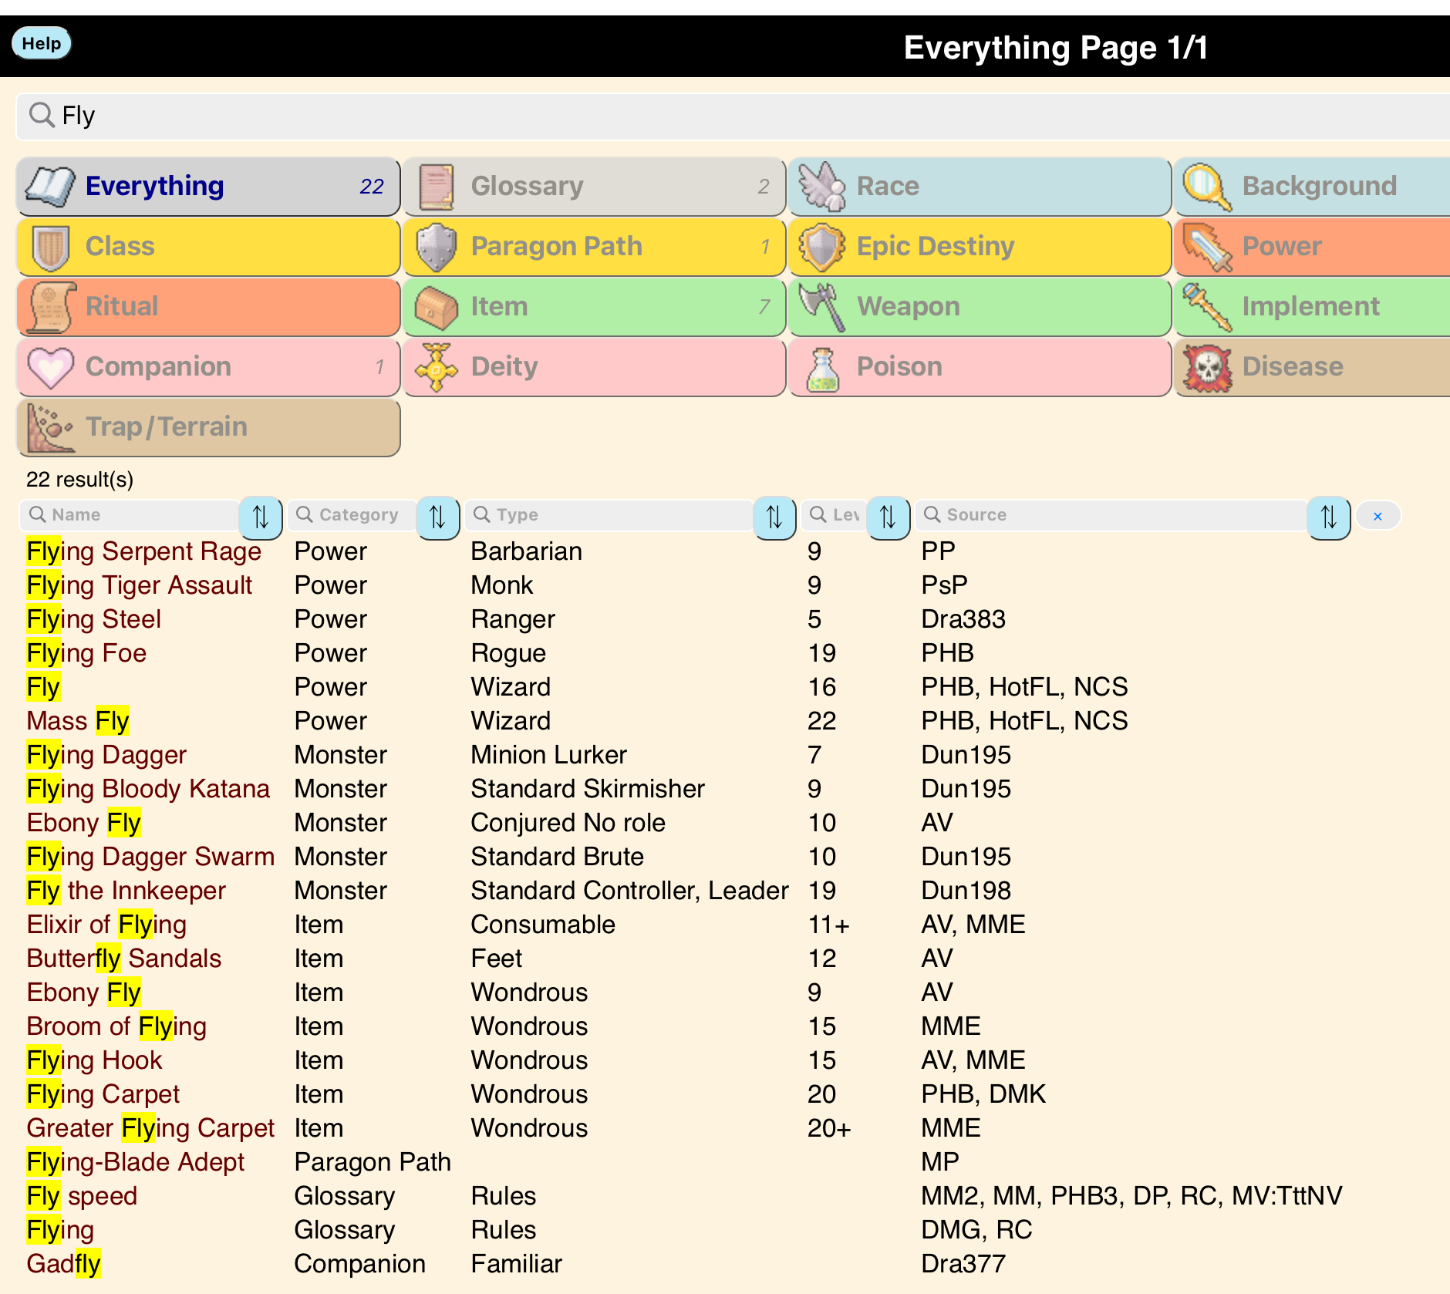
Task: Toggle sort order for Type column
Action: 774,516
